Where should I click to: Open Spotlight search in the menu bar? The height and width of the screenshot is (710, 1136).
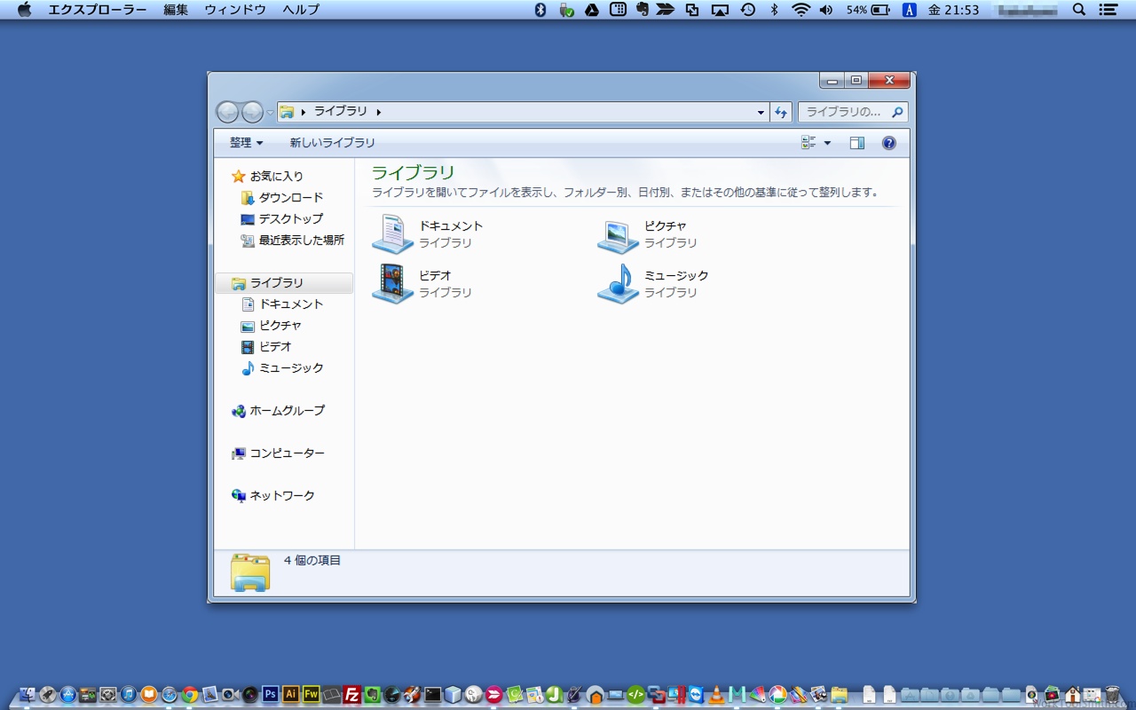click(x=1079, y=10)
